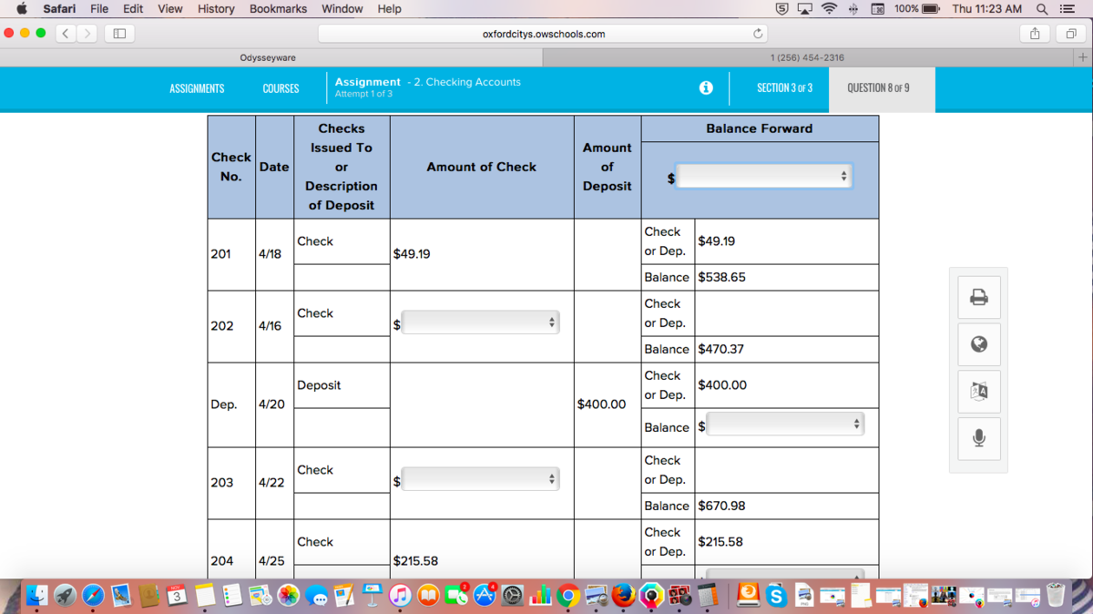Open the 4/20 deposit balance dropdown
Screen dimensions: 1093x614
point(784,424)
